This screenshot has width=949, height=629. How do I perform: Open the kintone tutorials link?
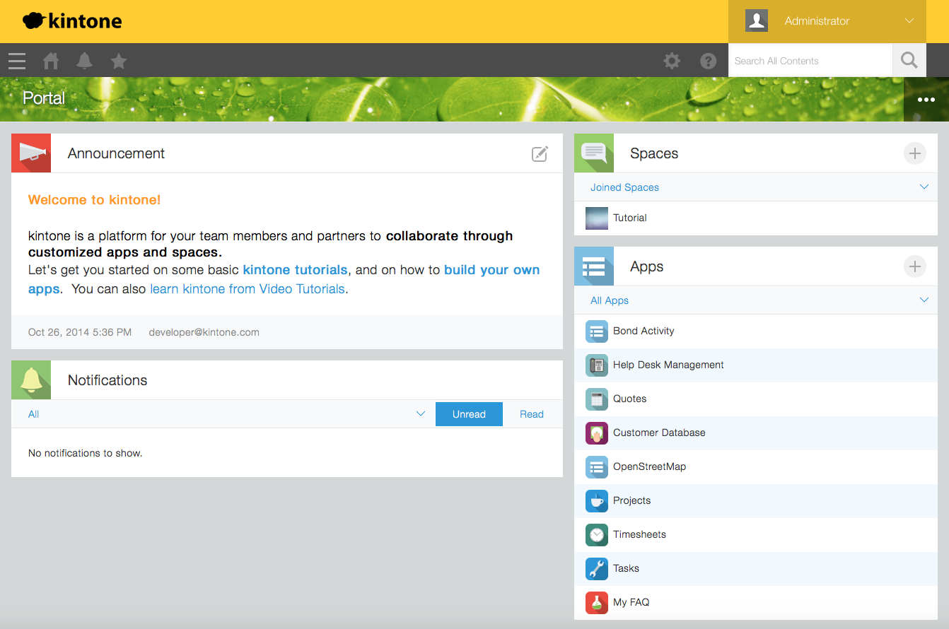pyautogui.click(x=295, y=270)
